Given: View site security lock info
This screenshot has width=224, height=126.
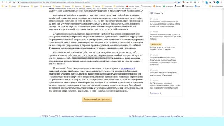Looking at the screenshot, I should (19, 2).
